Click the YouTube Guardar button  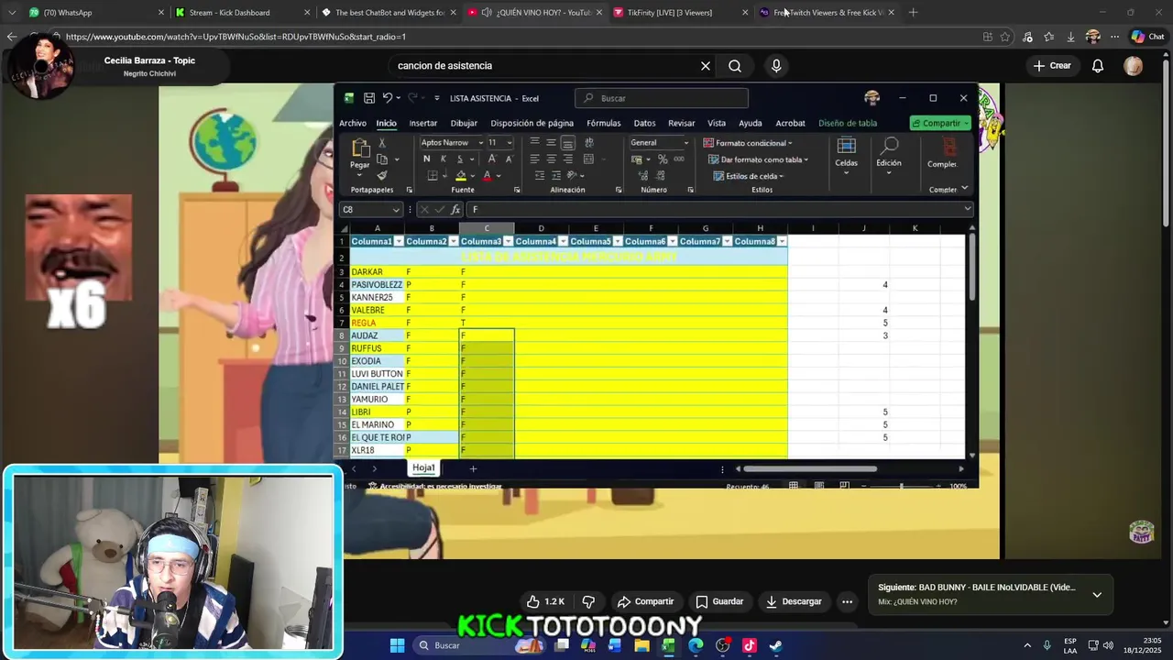point(719,601)
